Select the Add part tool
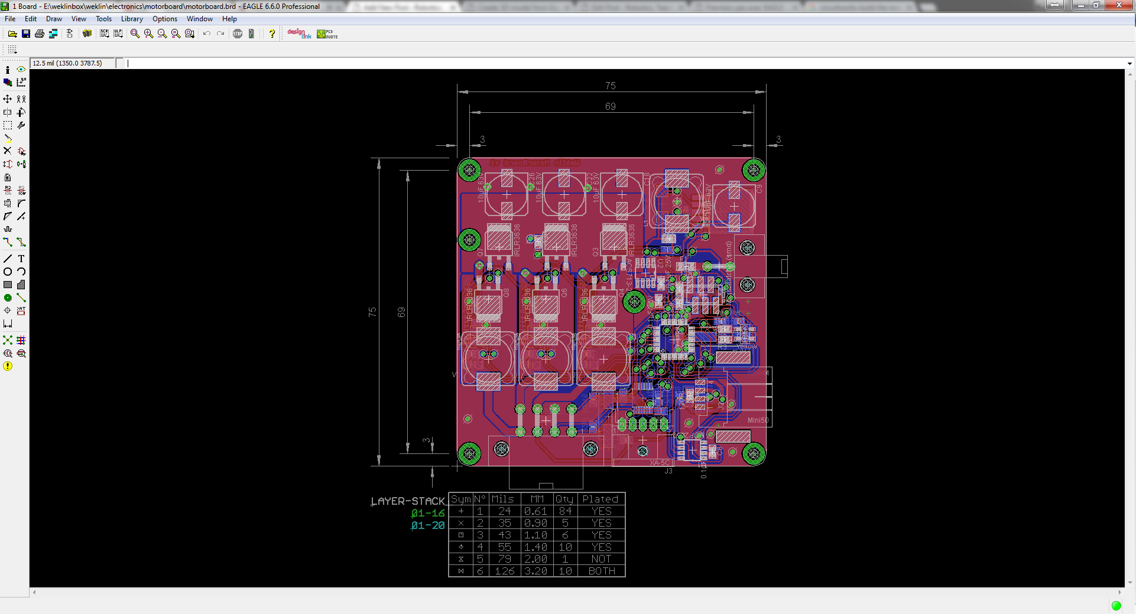This screenshot has width=1136, height=614. pos(21,151)
